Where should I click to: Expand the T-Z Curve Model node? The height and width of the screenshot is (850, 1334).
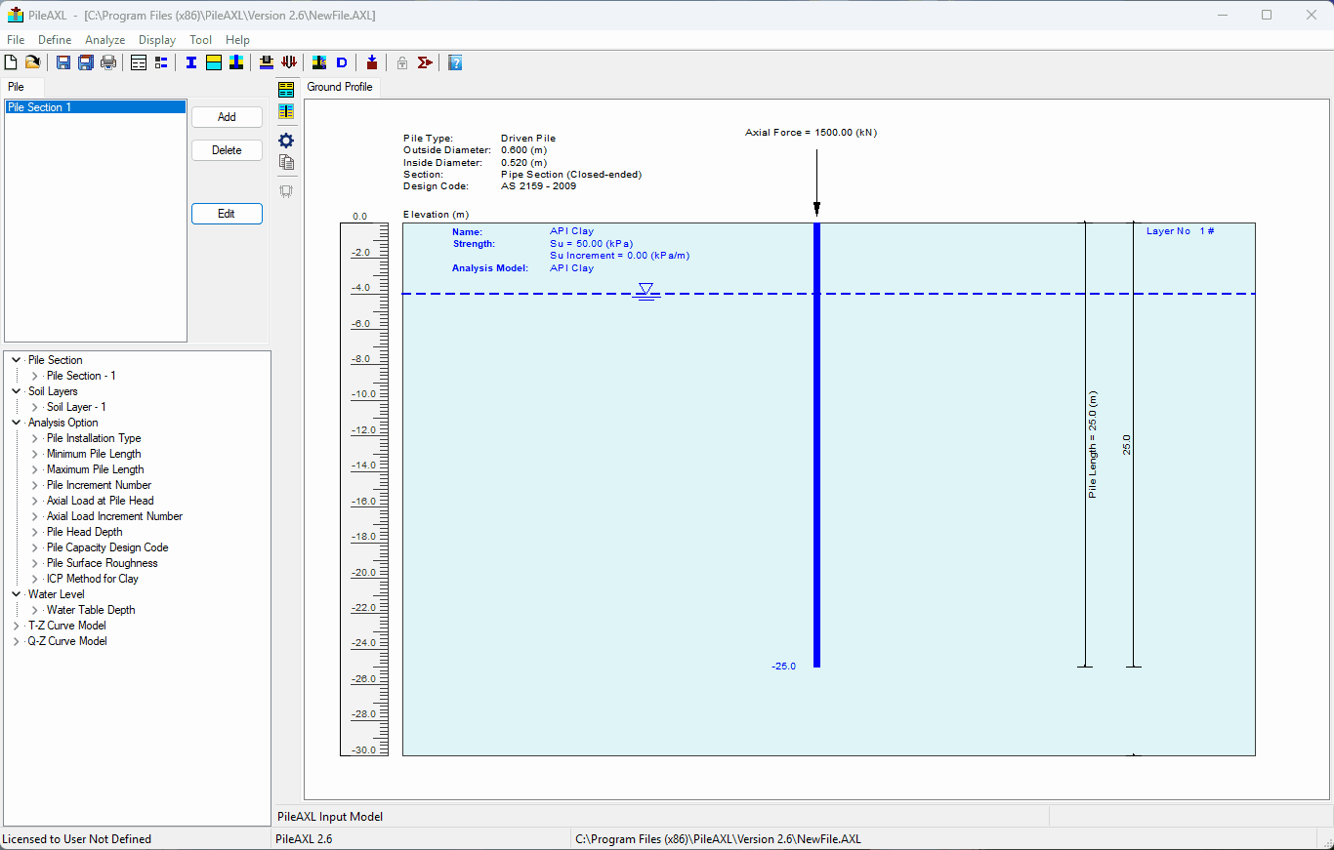[x=17, y=626]
